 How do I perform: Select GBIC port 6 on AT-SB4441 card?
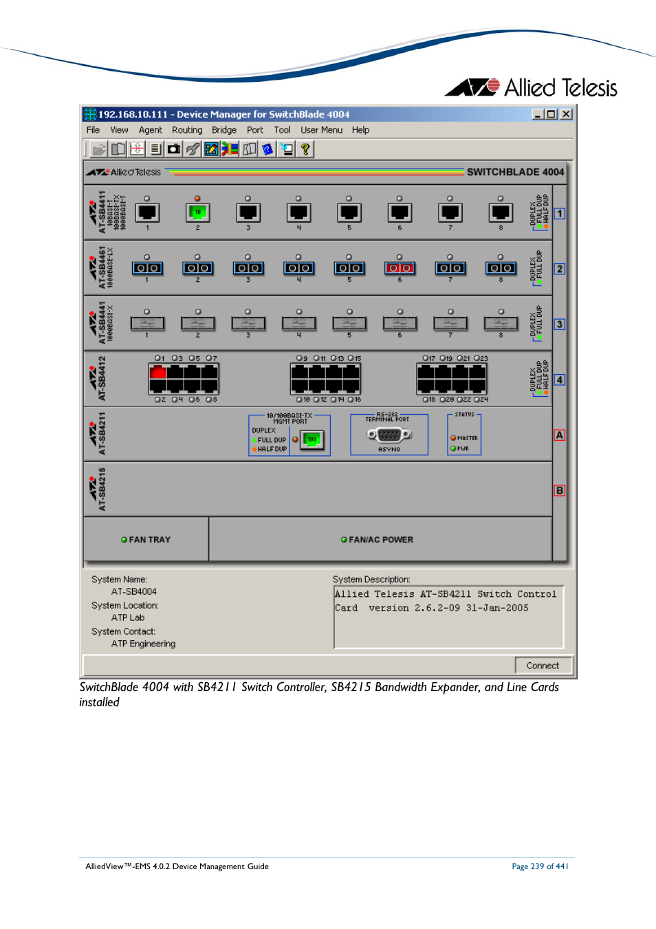(400, 323)
